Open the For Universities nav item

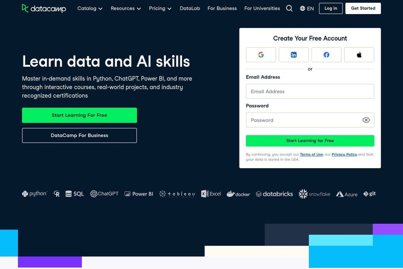click(262, 8)
